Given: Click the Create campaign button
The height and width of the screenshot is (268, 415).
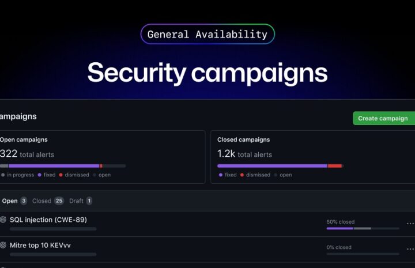Looking at the screenshot, I should [384, 118].
